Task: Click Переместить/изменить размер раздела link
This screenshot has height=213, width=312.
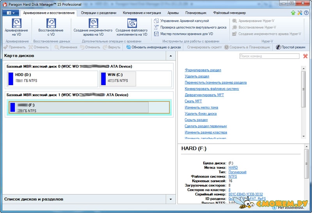Action: click(216, 82)
